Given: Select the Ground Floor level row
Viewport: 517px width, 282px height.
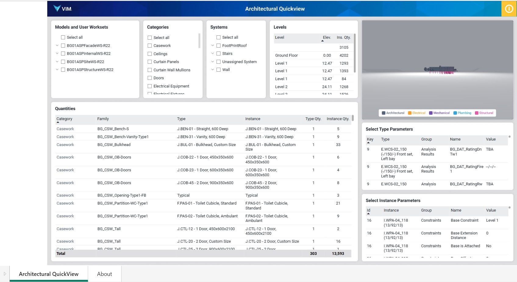Looking at the screenshot, I should pos(314,55).
